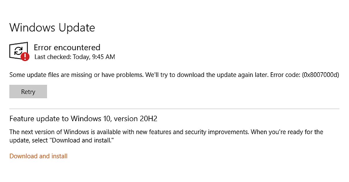Screen dimensions: 349x182
Task: Click the Windows Update page heading
Action: [52, 28]
